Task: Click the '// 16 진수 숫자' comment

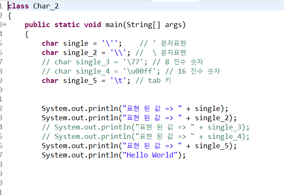Action: (x=193, y=72)
